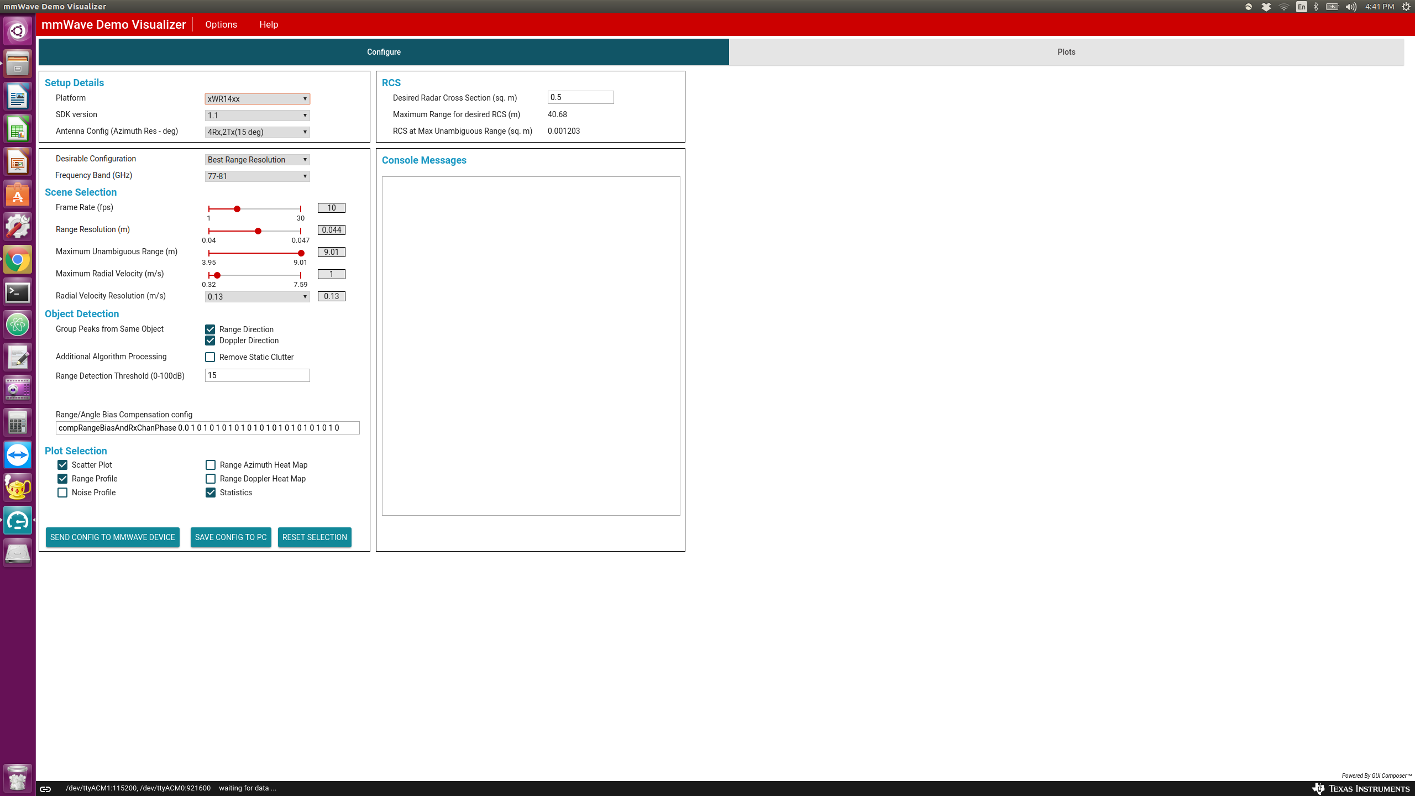Enable Remove Static Clutter checkbox
The height and width of the screenshot is (796, 1415).
coord(210,357)
